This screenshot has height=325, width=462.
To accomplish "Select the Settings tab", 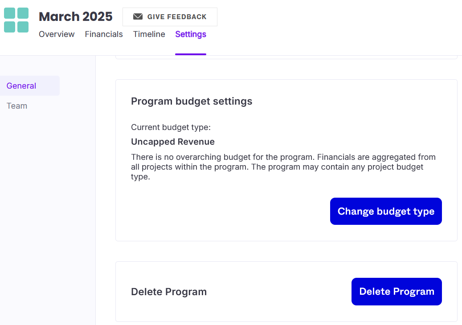I will tap(191, 34).
